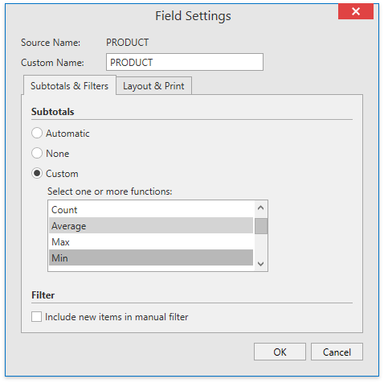The width and height of the screenshot is (384, 383).
Task: Open the Subtotals & Filters tab
Action: [x=70, y=85]
